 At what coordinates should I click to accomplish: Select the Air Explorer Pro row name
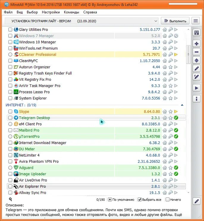pos(32,186)
